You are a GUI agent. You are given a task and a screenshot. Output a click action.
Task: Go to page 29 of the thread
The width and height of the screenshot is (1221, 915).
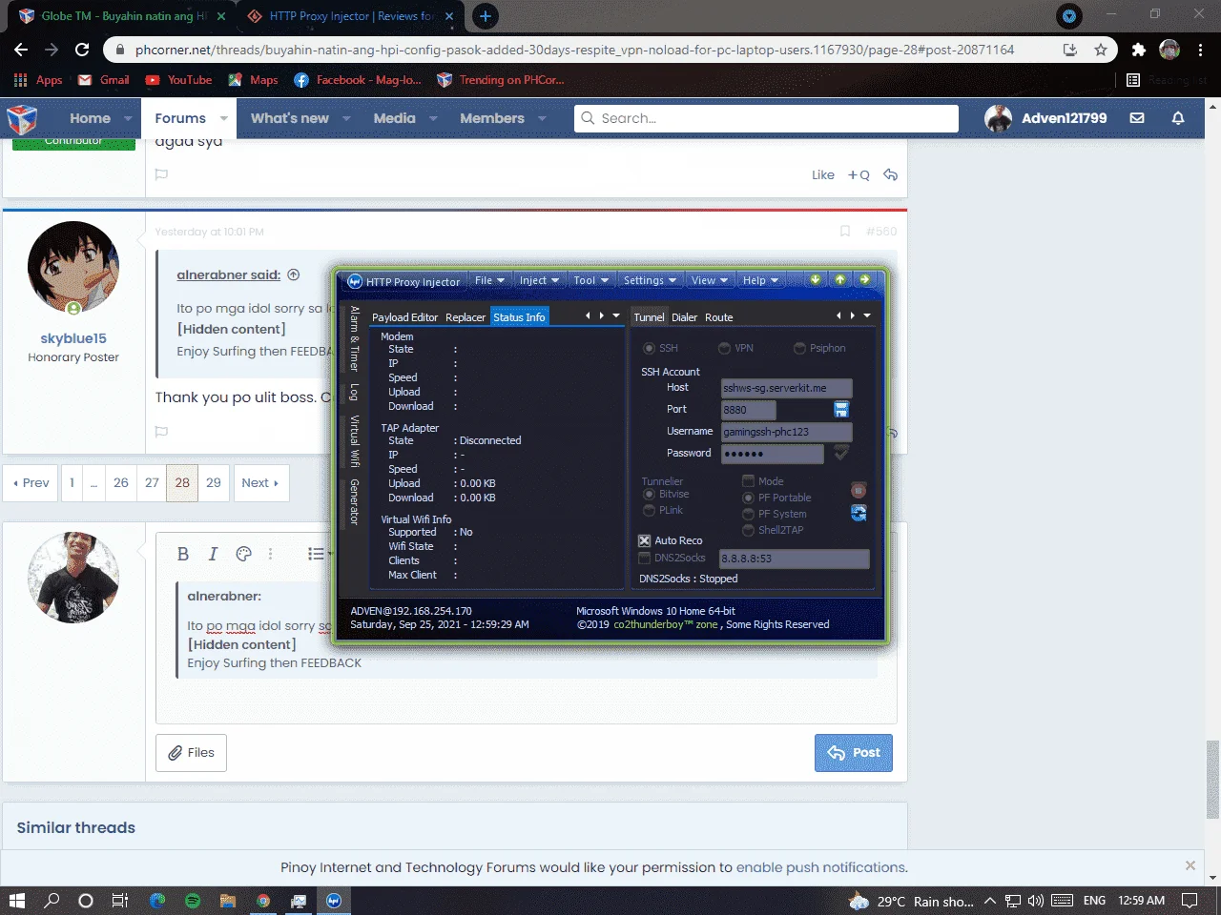214,483
